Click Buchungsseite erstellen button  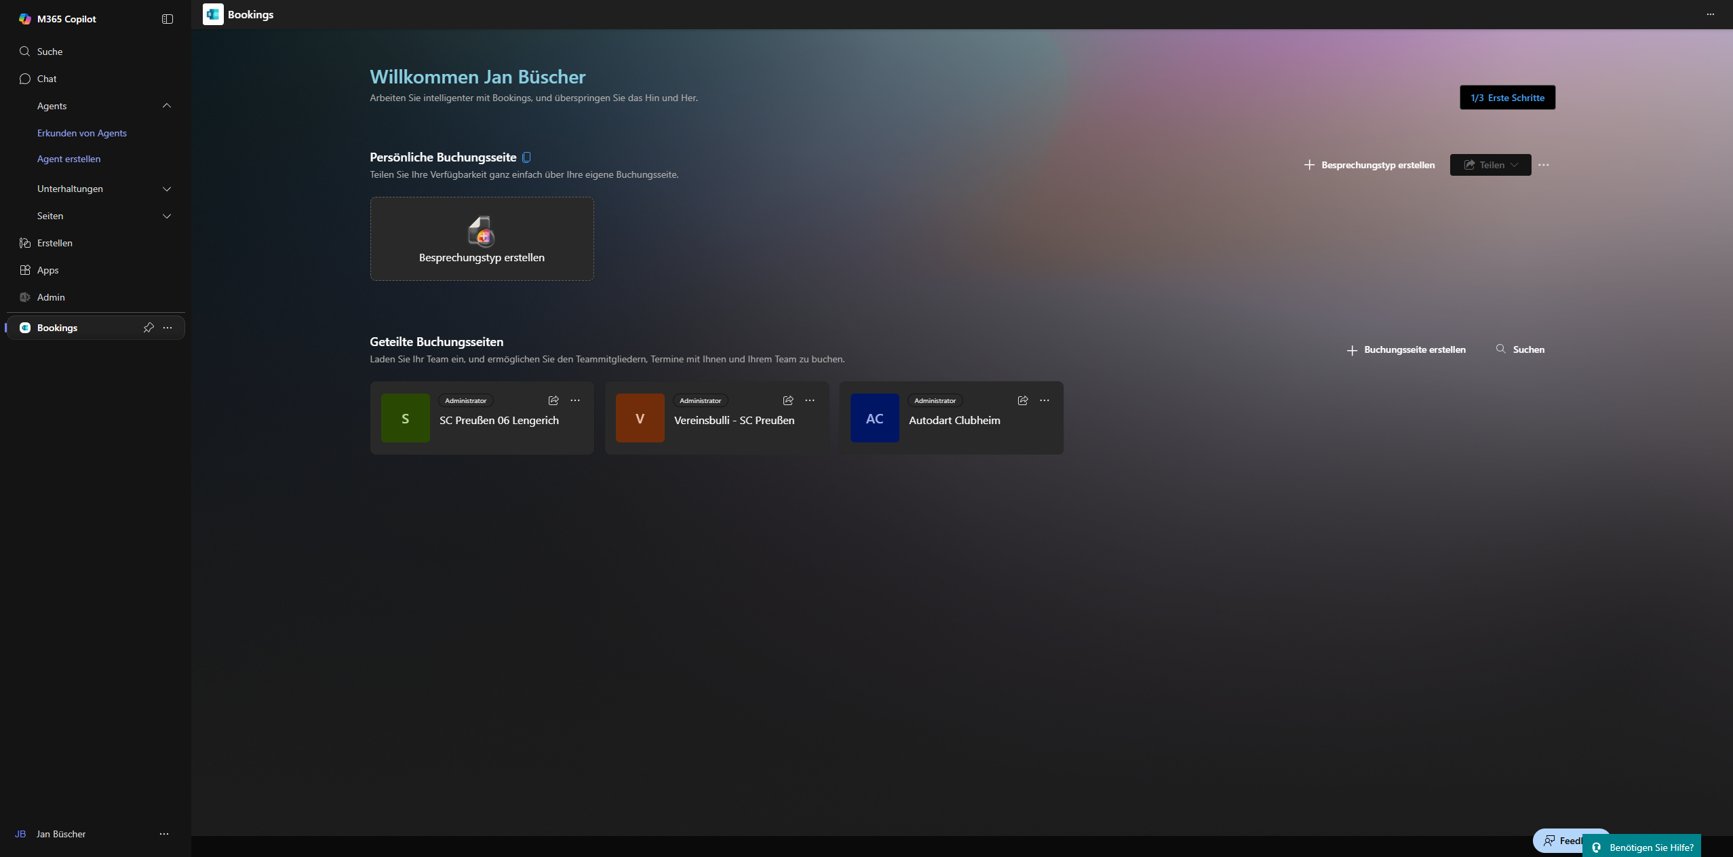click(x=1406, y=349)
